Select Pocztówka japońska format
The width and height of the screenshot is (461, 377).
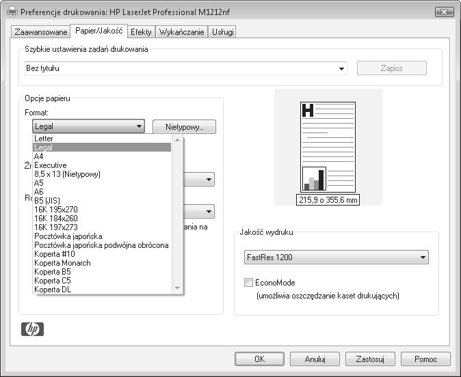(102, 236)
